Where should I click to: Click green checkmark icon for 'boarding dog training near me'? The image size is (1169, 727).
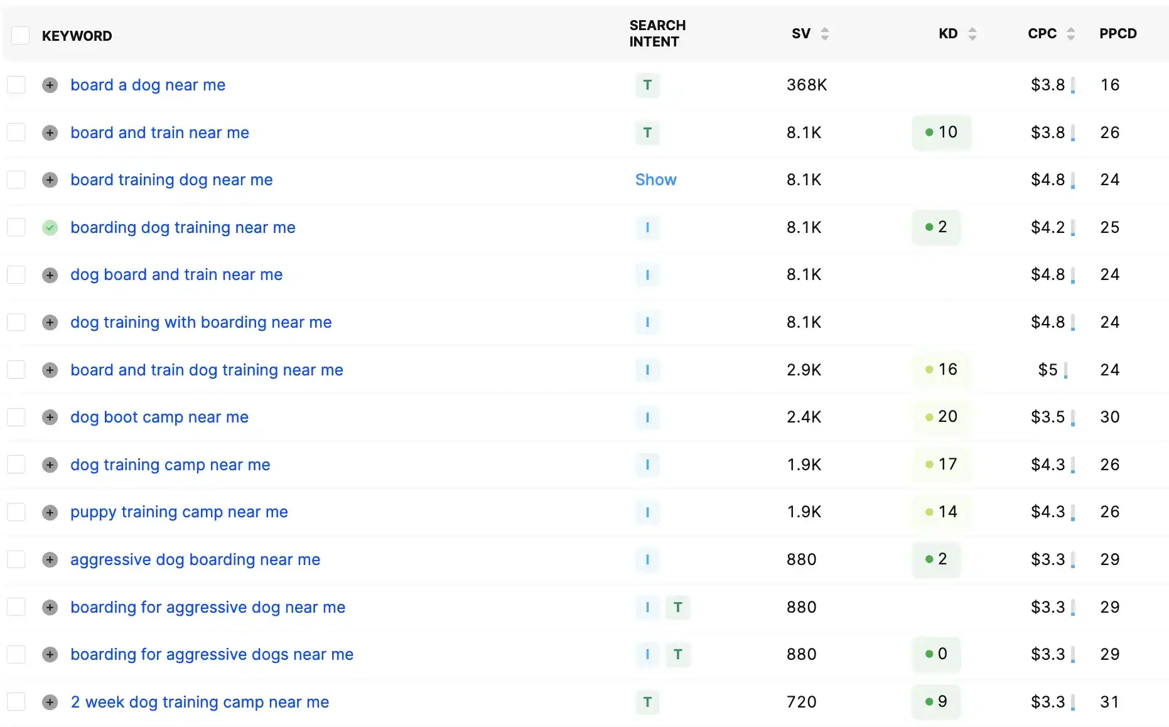coord(50,228)
